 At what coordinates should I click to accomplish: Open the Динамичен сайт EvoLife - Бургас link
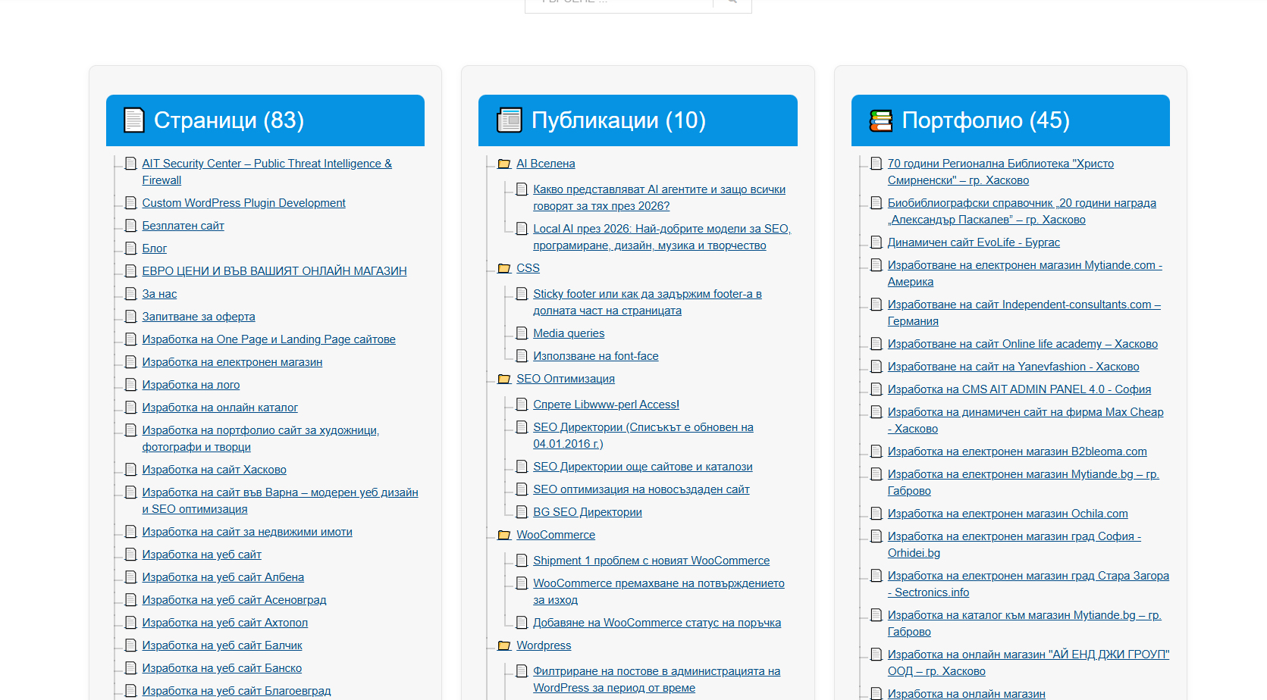click(x=974, y=242)
